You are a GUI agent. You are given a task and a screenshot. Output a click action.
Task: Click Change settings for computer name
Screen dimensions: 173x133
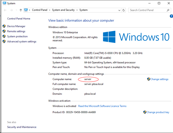point(159,79)
